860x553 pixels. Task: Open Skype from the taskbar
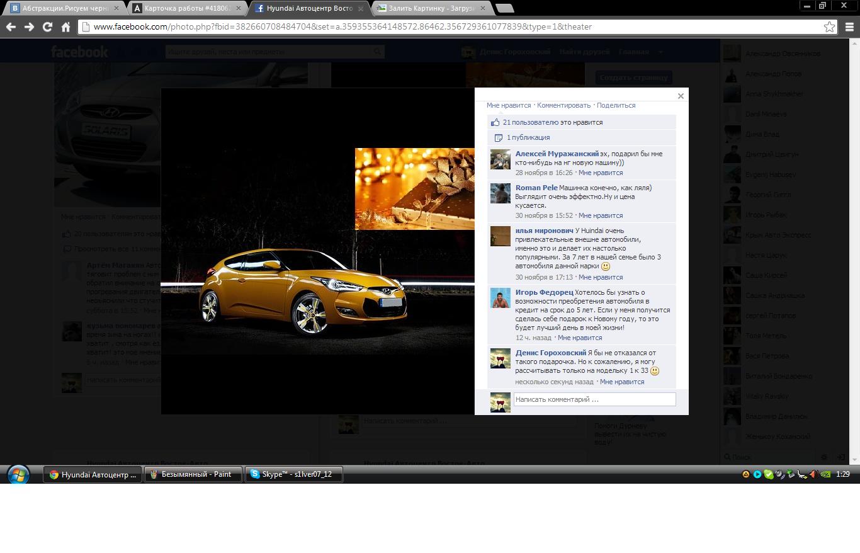click(x=294, y=474)
